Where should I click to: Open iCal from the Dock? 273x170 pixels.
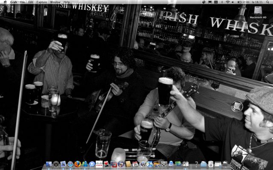[x=135, y=164]
